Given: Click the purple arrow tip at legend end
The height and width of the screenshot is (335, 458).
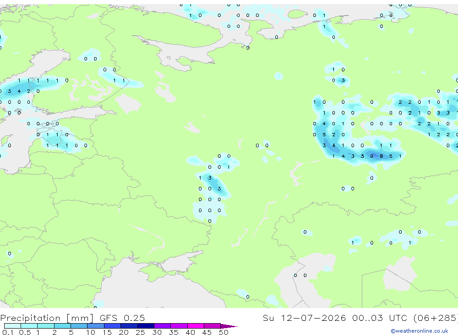Looking at the screenshot, I should click(x=229, y=326).
